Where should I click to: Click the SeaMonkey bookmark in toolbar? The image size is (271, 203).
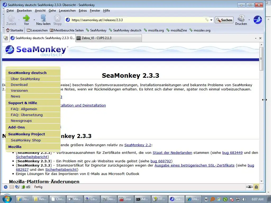coord(96,30)
